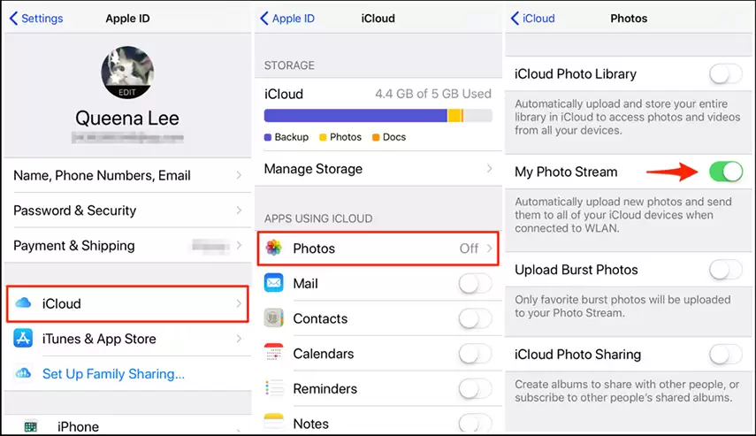Click the Off value in Photos row
This screenshot has height=436, width=756.
(x=469, y=249)
